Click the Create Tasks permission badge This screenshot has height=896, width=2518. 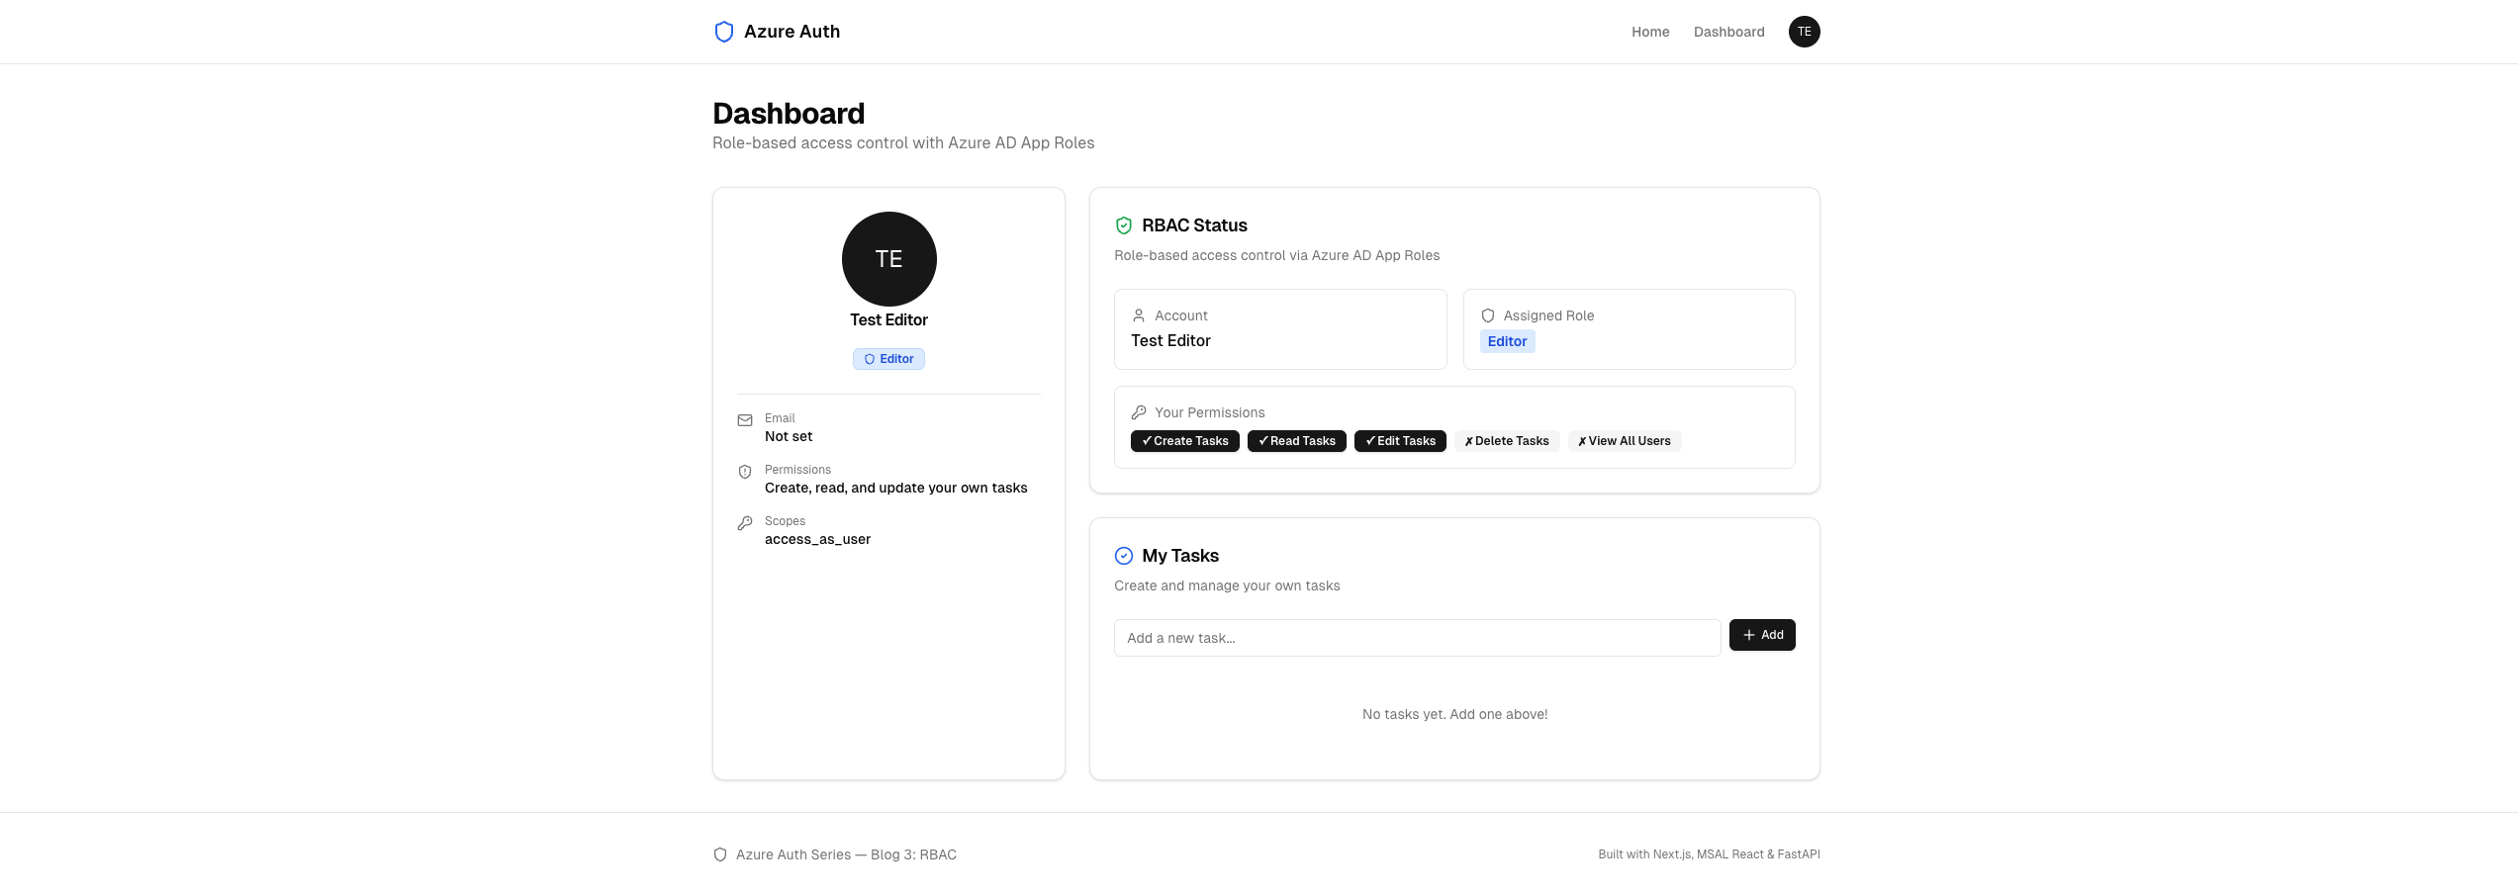point(1184,441)
